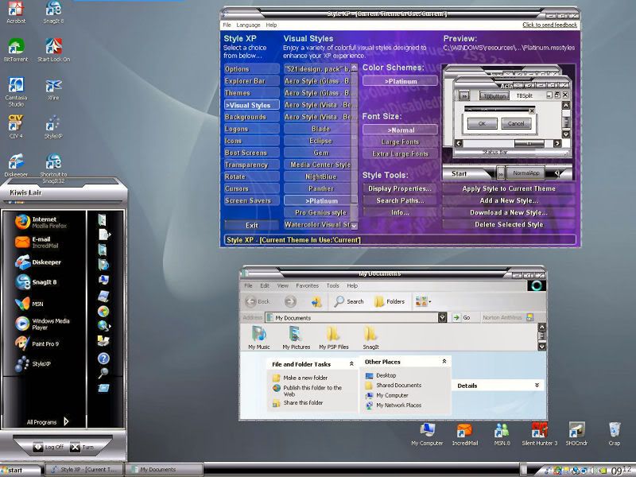
Task: Click the SH3Cmdr desktop icon
Action: [576, 434]
